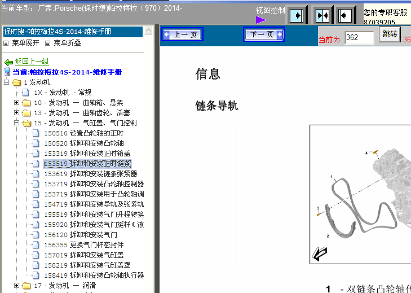
Task: Click the expand-left-panel view control icon
Action: [x=345, y=15]
